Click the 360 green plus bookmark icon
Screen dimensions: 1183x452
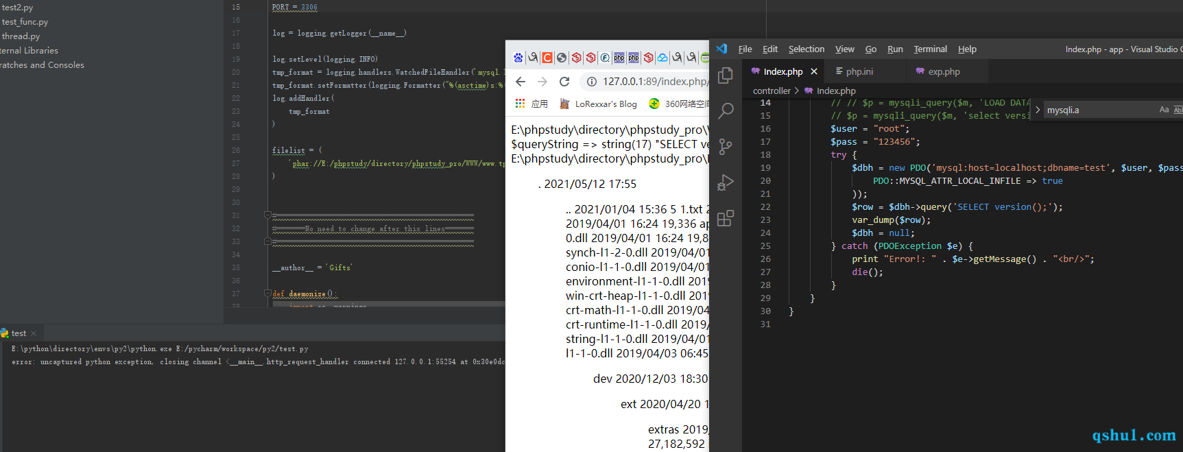point(654,104)
